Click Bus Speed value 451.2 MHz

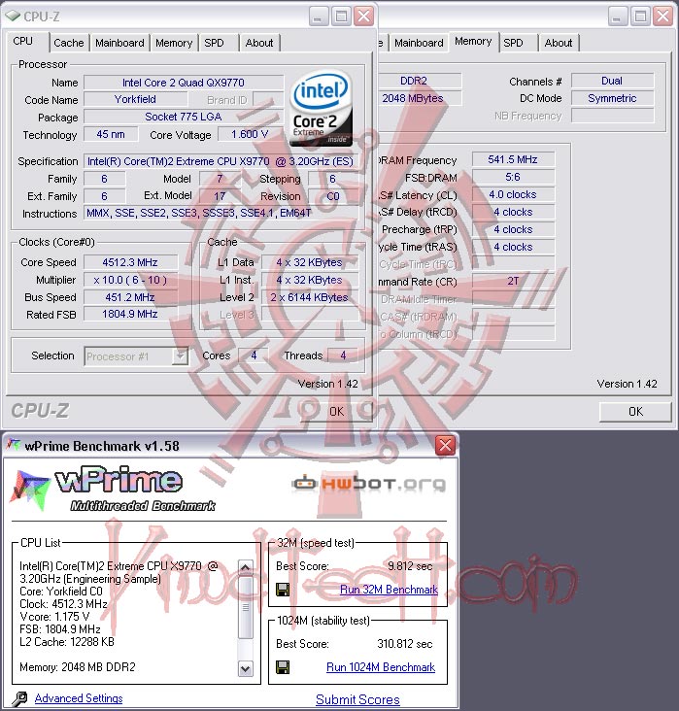point(130,297)
